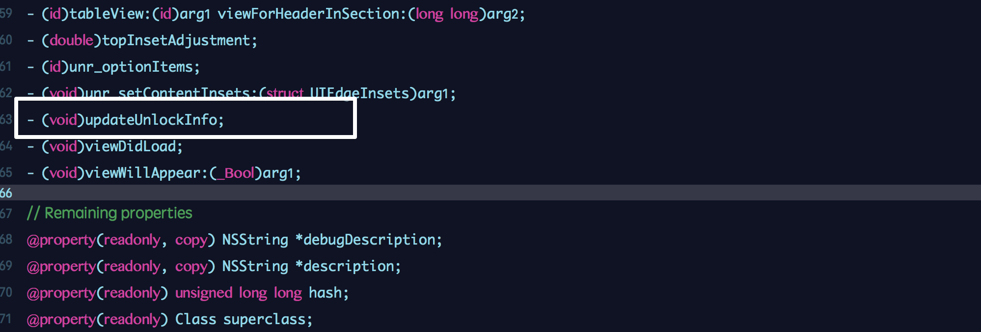Click the topInsetAdjustment method name
This screenshot has height=332, width=981.
coord(176,40)
